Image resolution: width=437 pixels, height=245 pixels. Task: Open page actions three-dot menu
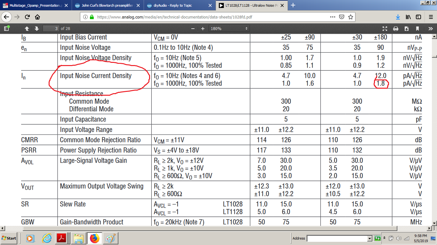click(x=333, y=17)
